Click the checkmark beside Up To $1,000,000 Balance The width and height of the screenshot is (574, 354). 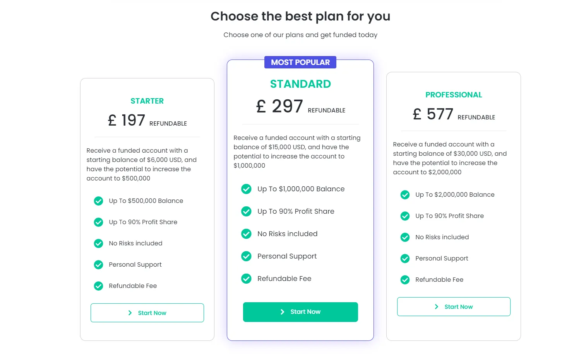pyautogui.click(x=247, y=189)
